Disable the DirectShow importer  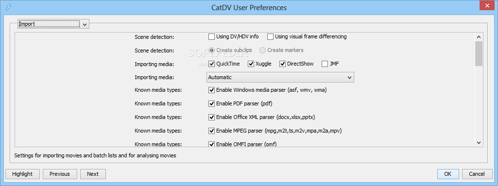point(283,64)
